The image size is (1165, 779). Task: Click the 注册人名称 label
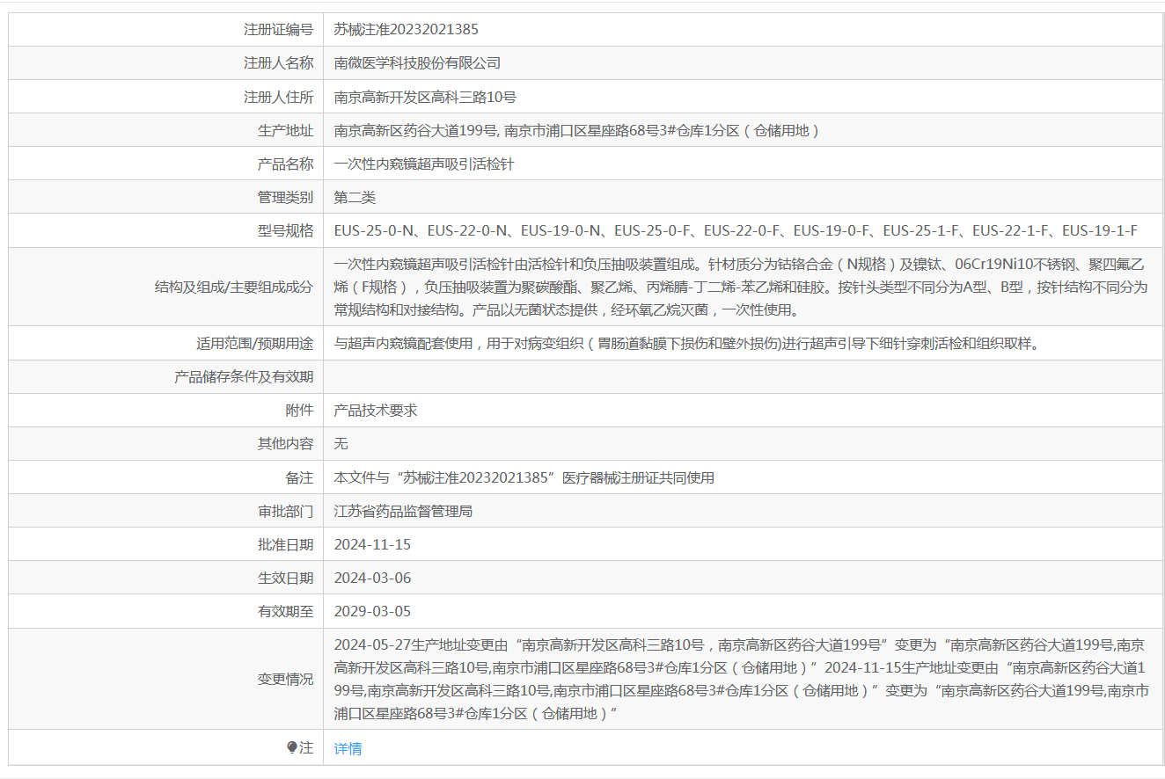[x=278, y=62]
